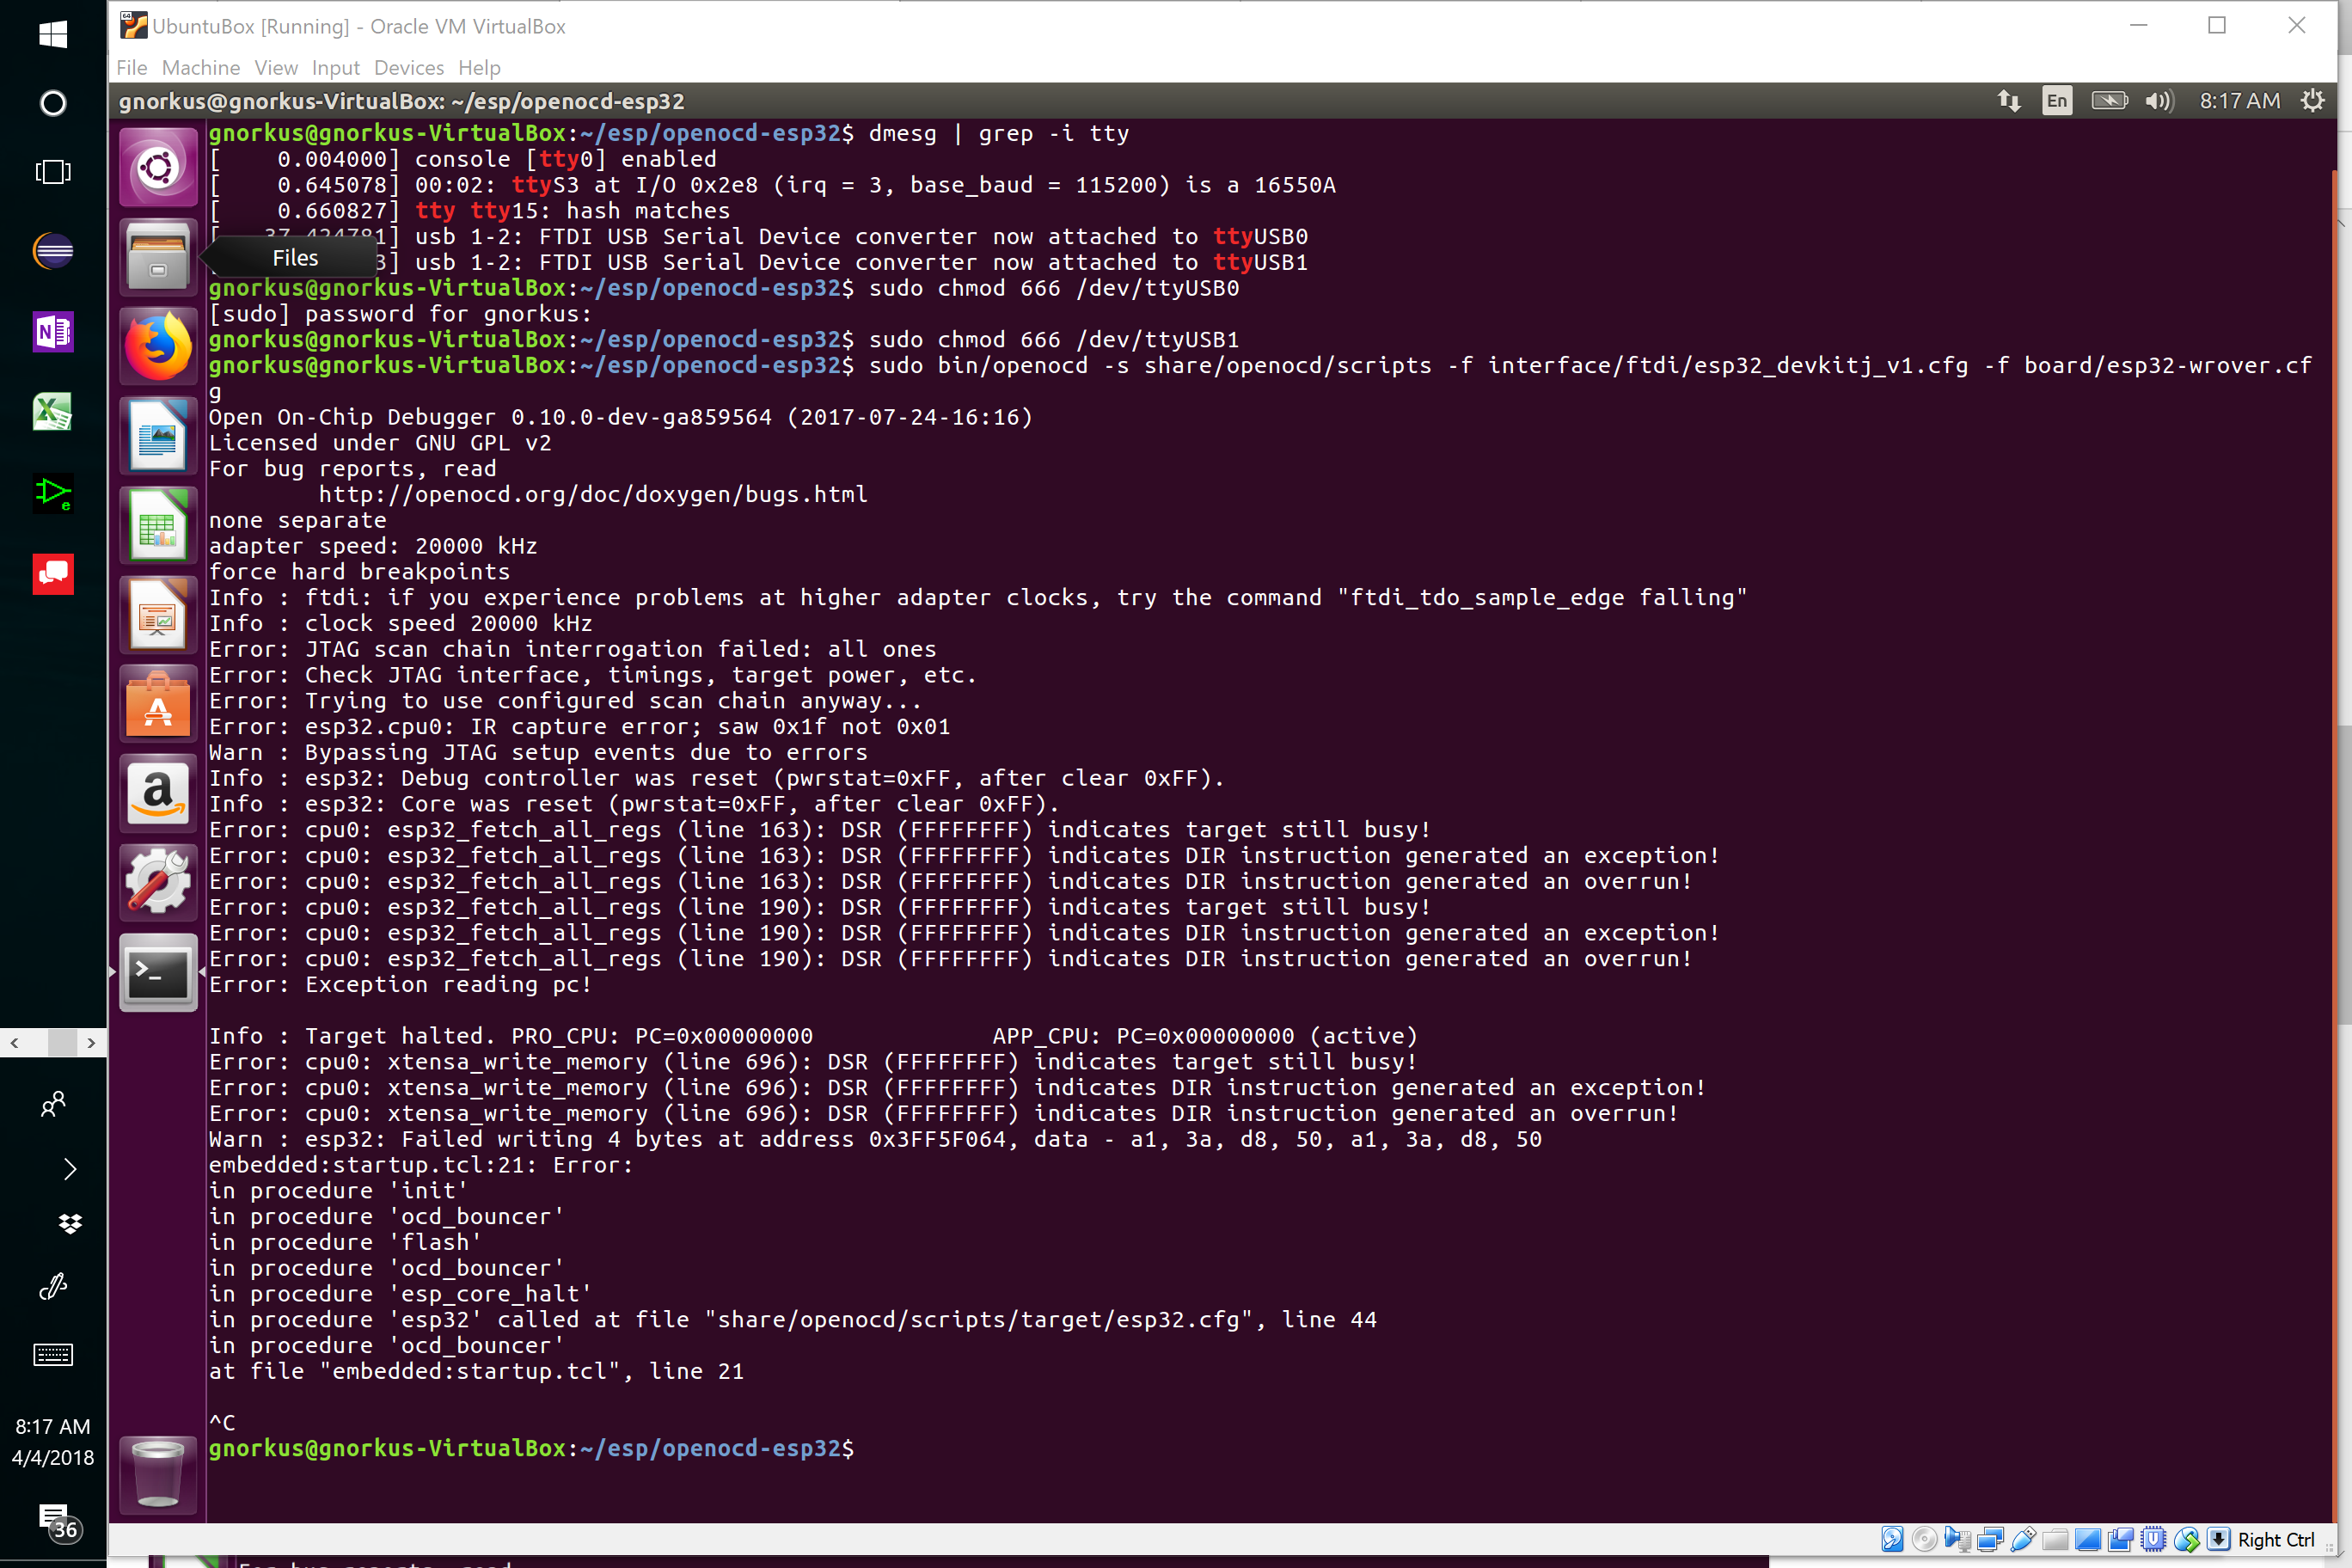This screenshot has height=1568, width=2352.
Task: Open the Devices menu
Action: pyautogui.click(x=409, y=67)
